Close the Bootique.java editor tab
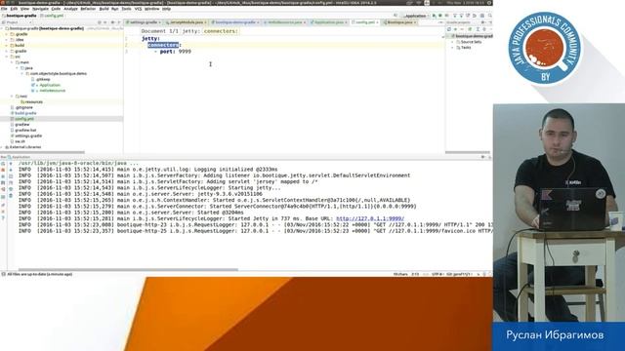This screenshot has height=351, width=625. tap(415, 22)
